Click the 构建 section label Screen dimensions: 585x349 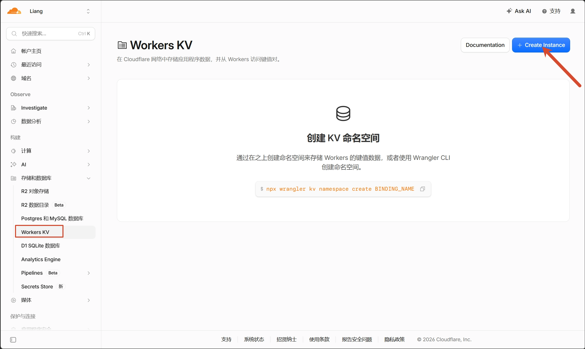[x=16, y=137]
